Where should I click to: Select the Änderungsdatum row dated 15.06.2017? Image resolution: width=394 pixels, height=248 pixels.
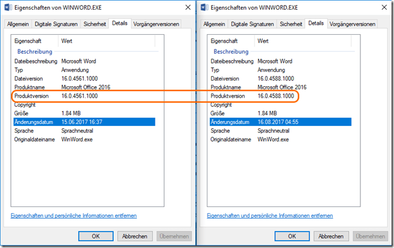[84, 122]
